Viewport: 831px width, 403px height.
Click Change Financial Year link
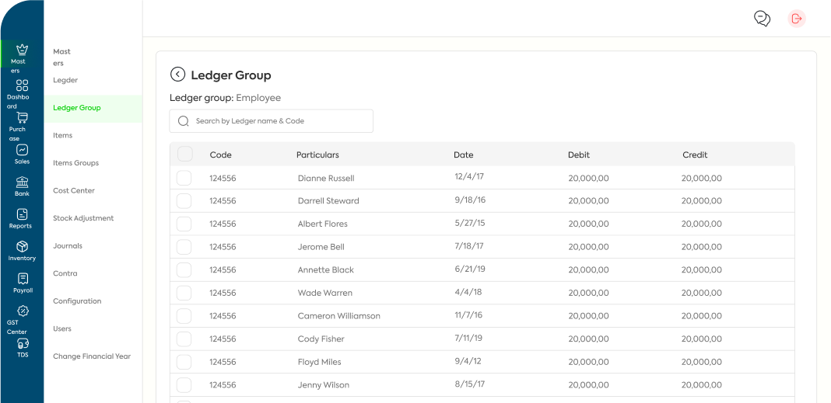[92, 356]
